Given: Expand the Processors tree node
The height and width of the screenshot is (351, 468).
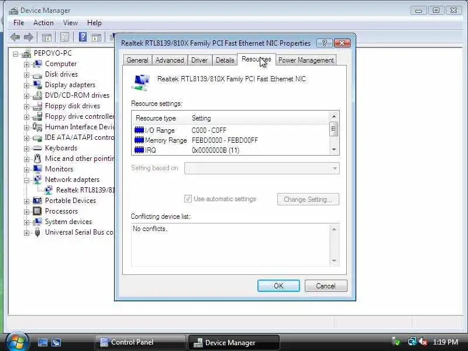Looking at the screenshot, I should point(26,212).
